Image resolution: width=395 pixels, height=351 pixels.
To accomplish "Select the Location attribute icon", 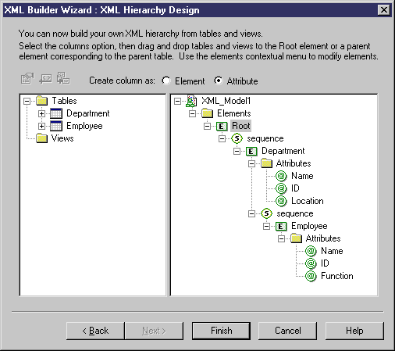I will 281,201.
